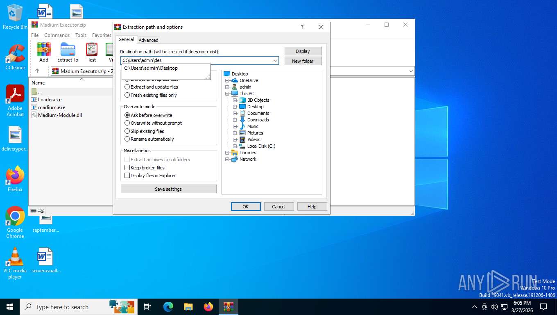Show hidden system tray icons
The height and width of the screenshot is (315, 557).
tap(475, 307)
